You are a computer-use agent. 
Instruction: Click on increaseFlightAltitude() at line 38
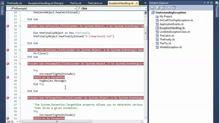[57, 74]
